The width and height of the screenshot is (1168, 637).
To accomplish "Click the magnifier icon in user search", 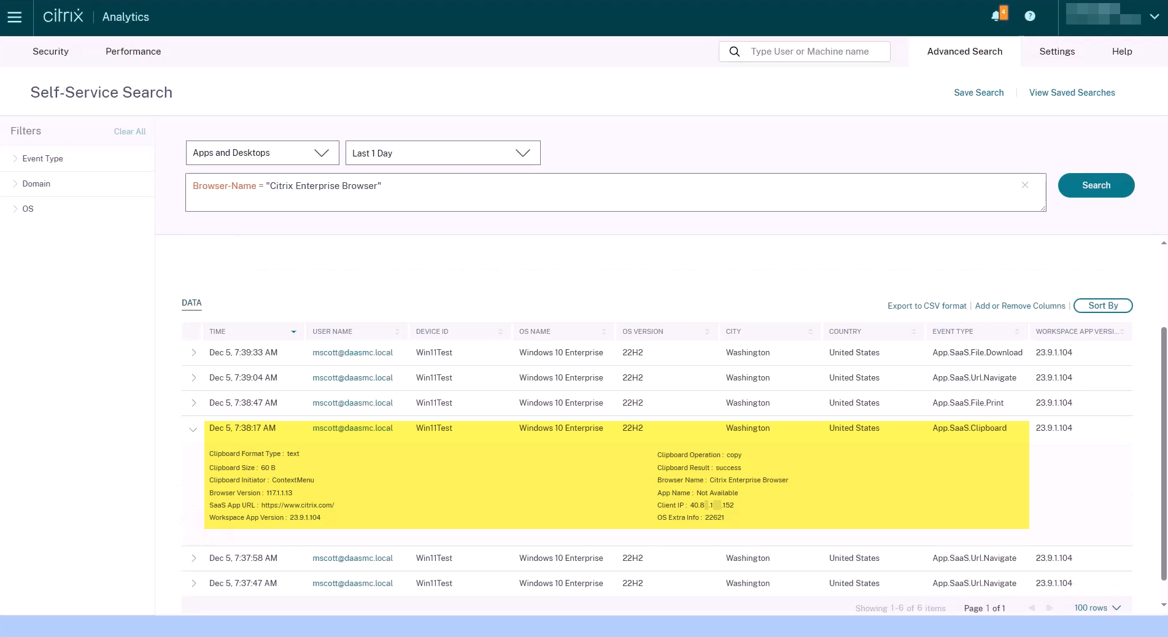I will [734, 52].
